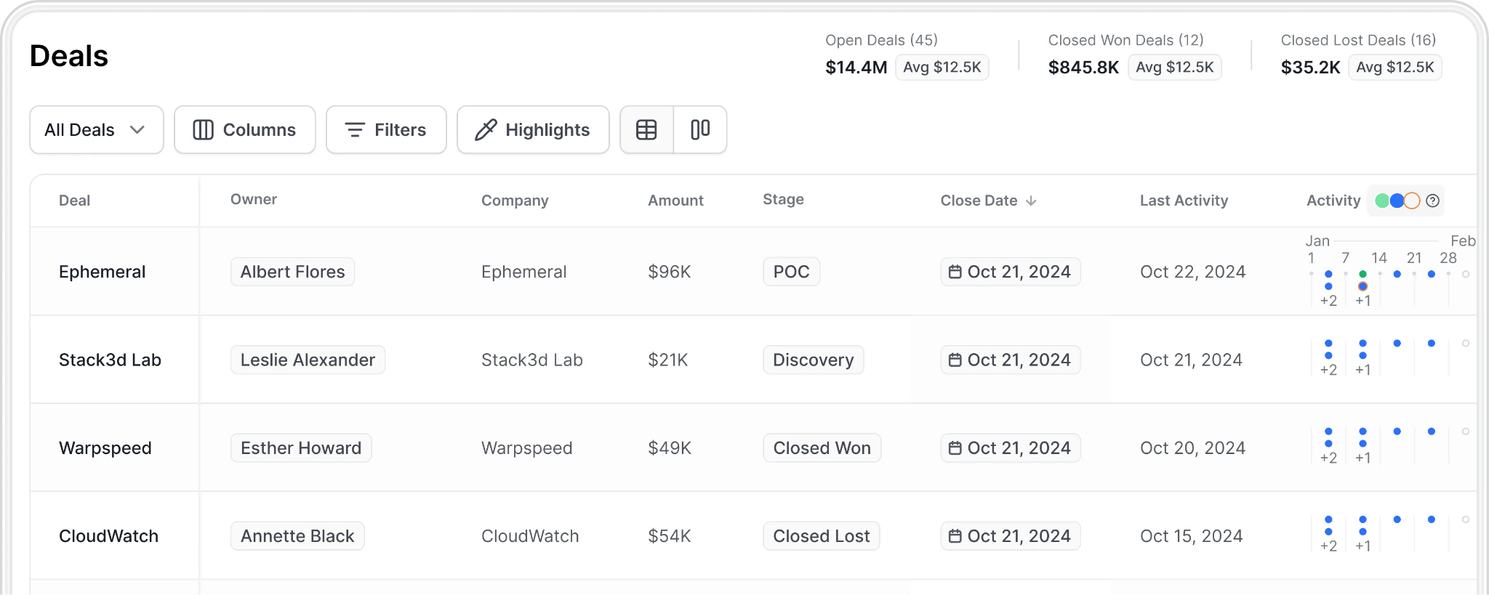Click the +2 activity marker in Stack3d Lab row
The image size is (1489, 595).
click(x=1328, y=370)
